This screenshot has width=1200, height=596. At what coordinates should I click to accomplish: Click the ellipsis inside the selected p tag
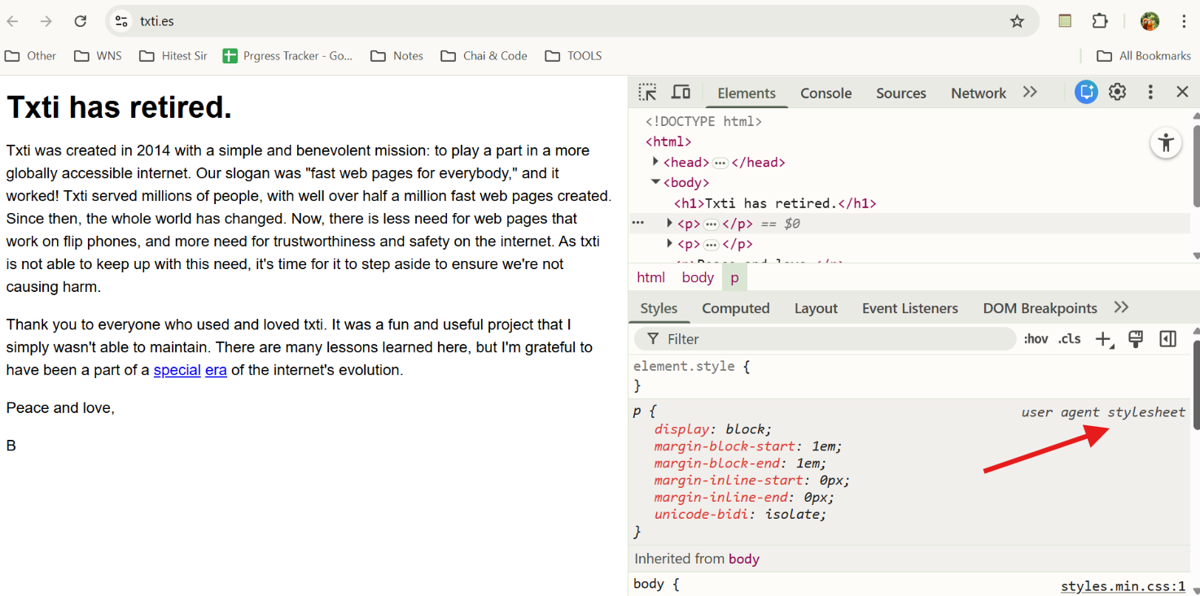711,224
